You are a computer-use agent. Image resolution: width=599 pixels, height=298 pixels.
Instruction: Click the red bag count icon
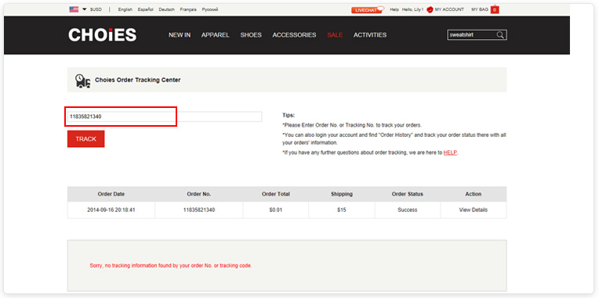[495, 9]
